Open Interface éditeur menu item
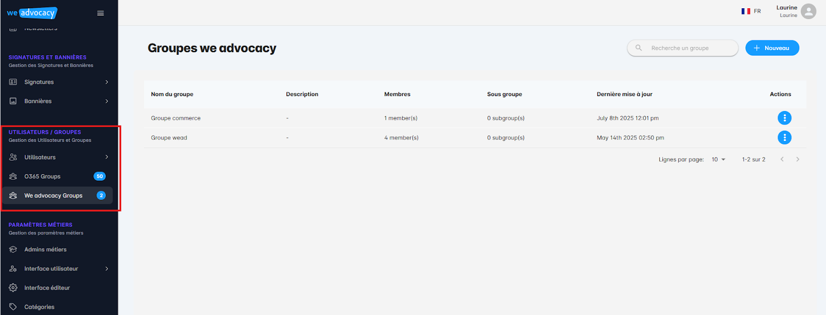 58,288
